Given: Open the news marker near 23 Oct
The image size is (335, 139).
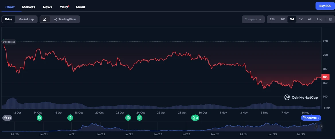Looking at the screenshot, I should (128, 118).
